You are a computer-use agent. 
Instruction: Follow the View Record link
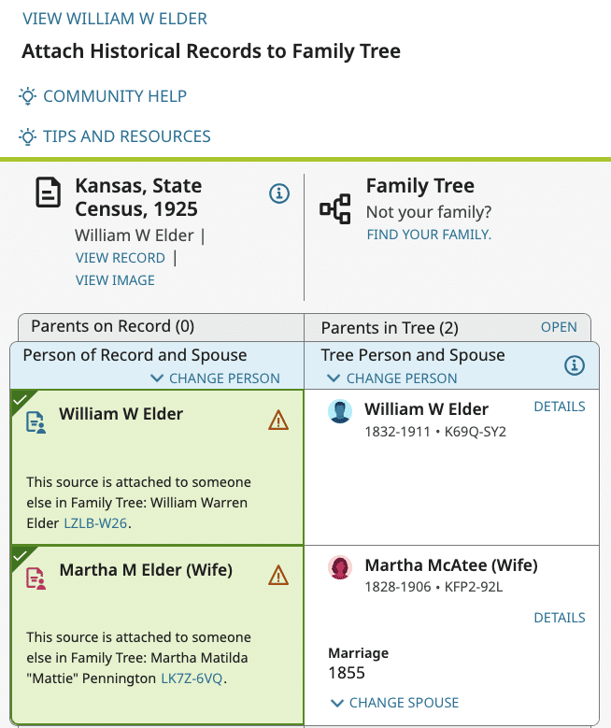tap(121, 258)
